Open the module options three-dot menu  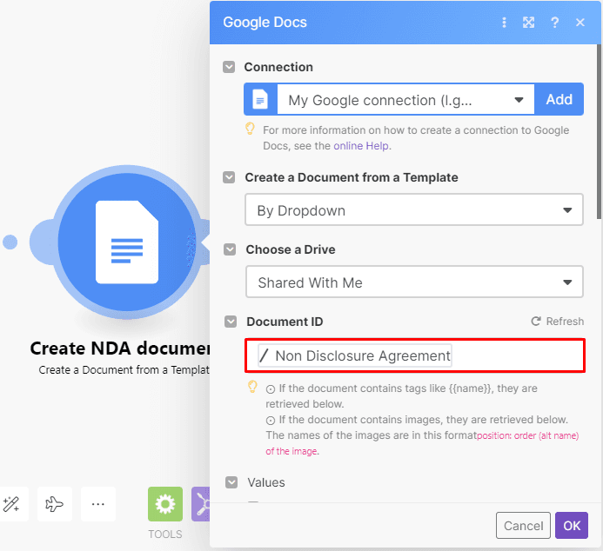[504, 23]
